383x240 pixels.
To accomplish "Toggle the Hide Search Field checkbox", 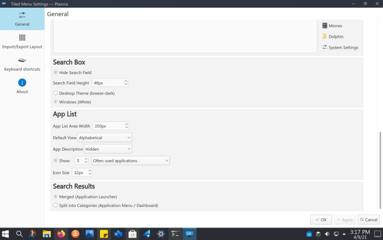I will click(56, 73).
